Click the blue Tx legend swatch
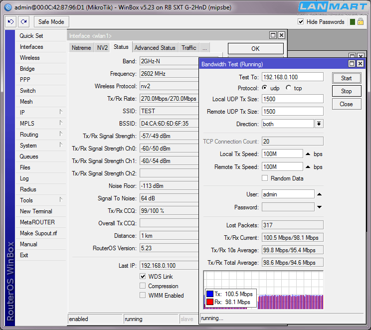 (210, 294)
